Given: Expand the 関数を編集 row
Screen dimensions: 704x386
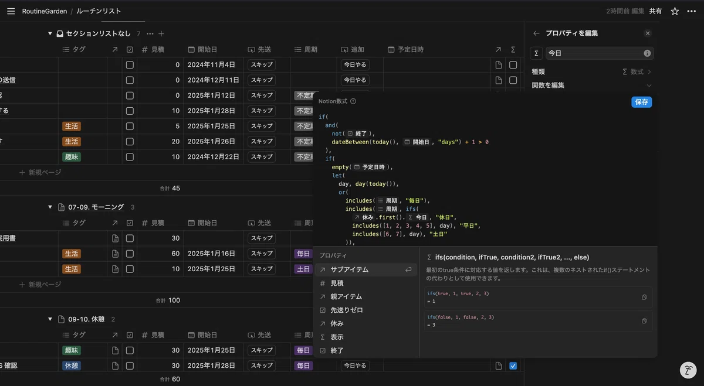Looking at the screenshot, I should [592, 85].
